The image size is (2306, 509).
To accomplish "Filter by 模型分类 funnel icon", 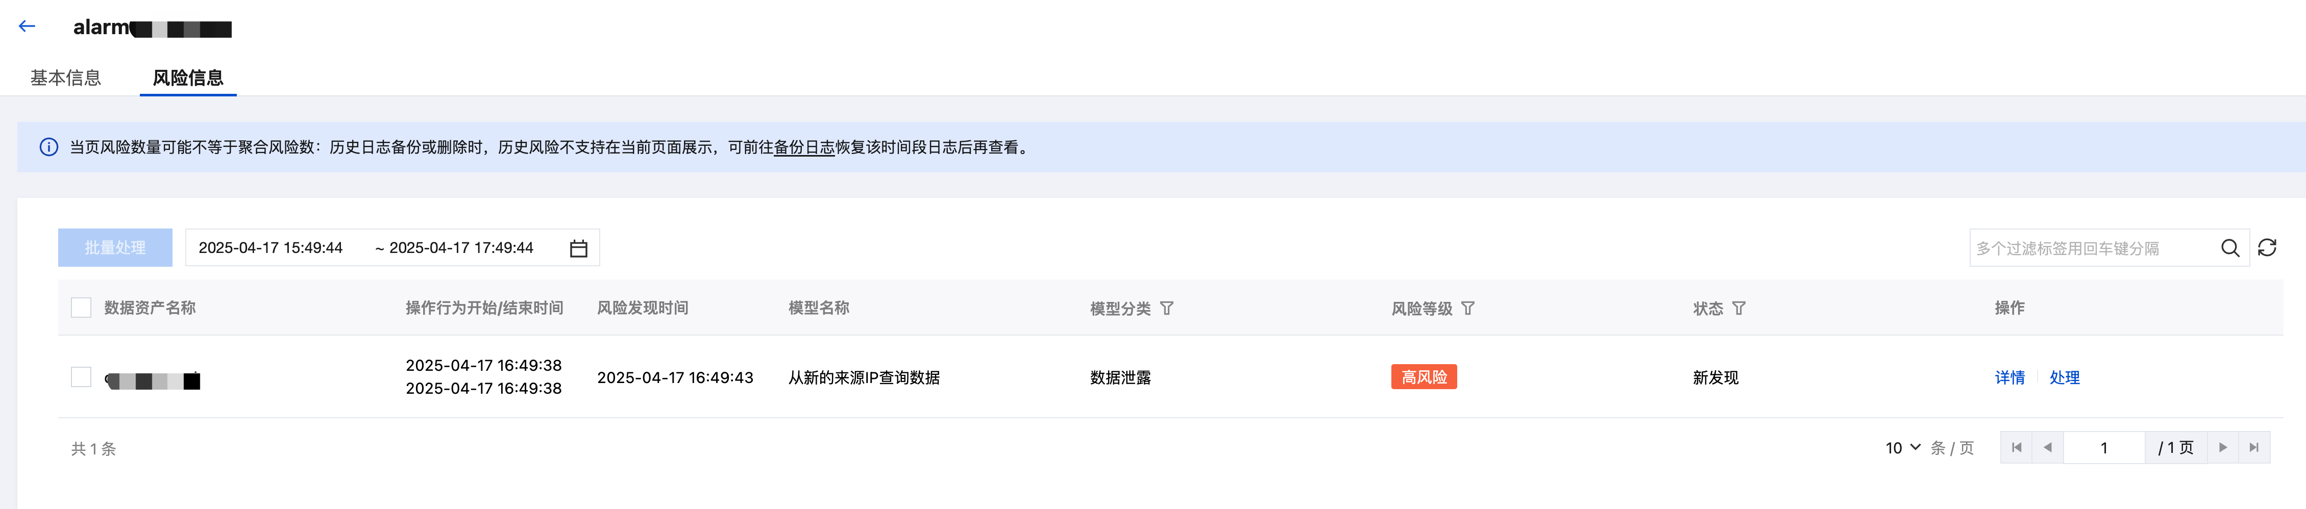I will 1166,309.
